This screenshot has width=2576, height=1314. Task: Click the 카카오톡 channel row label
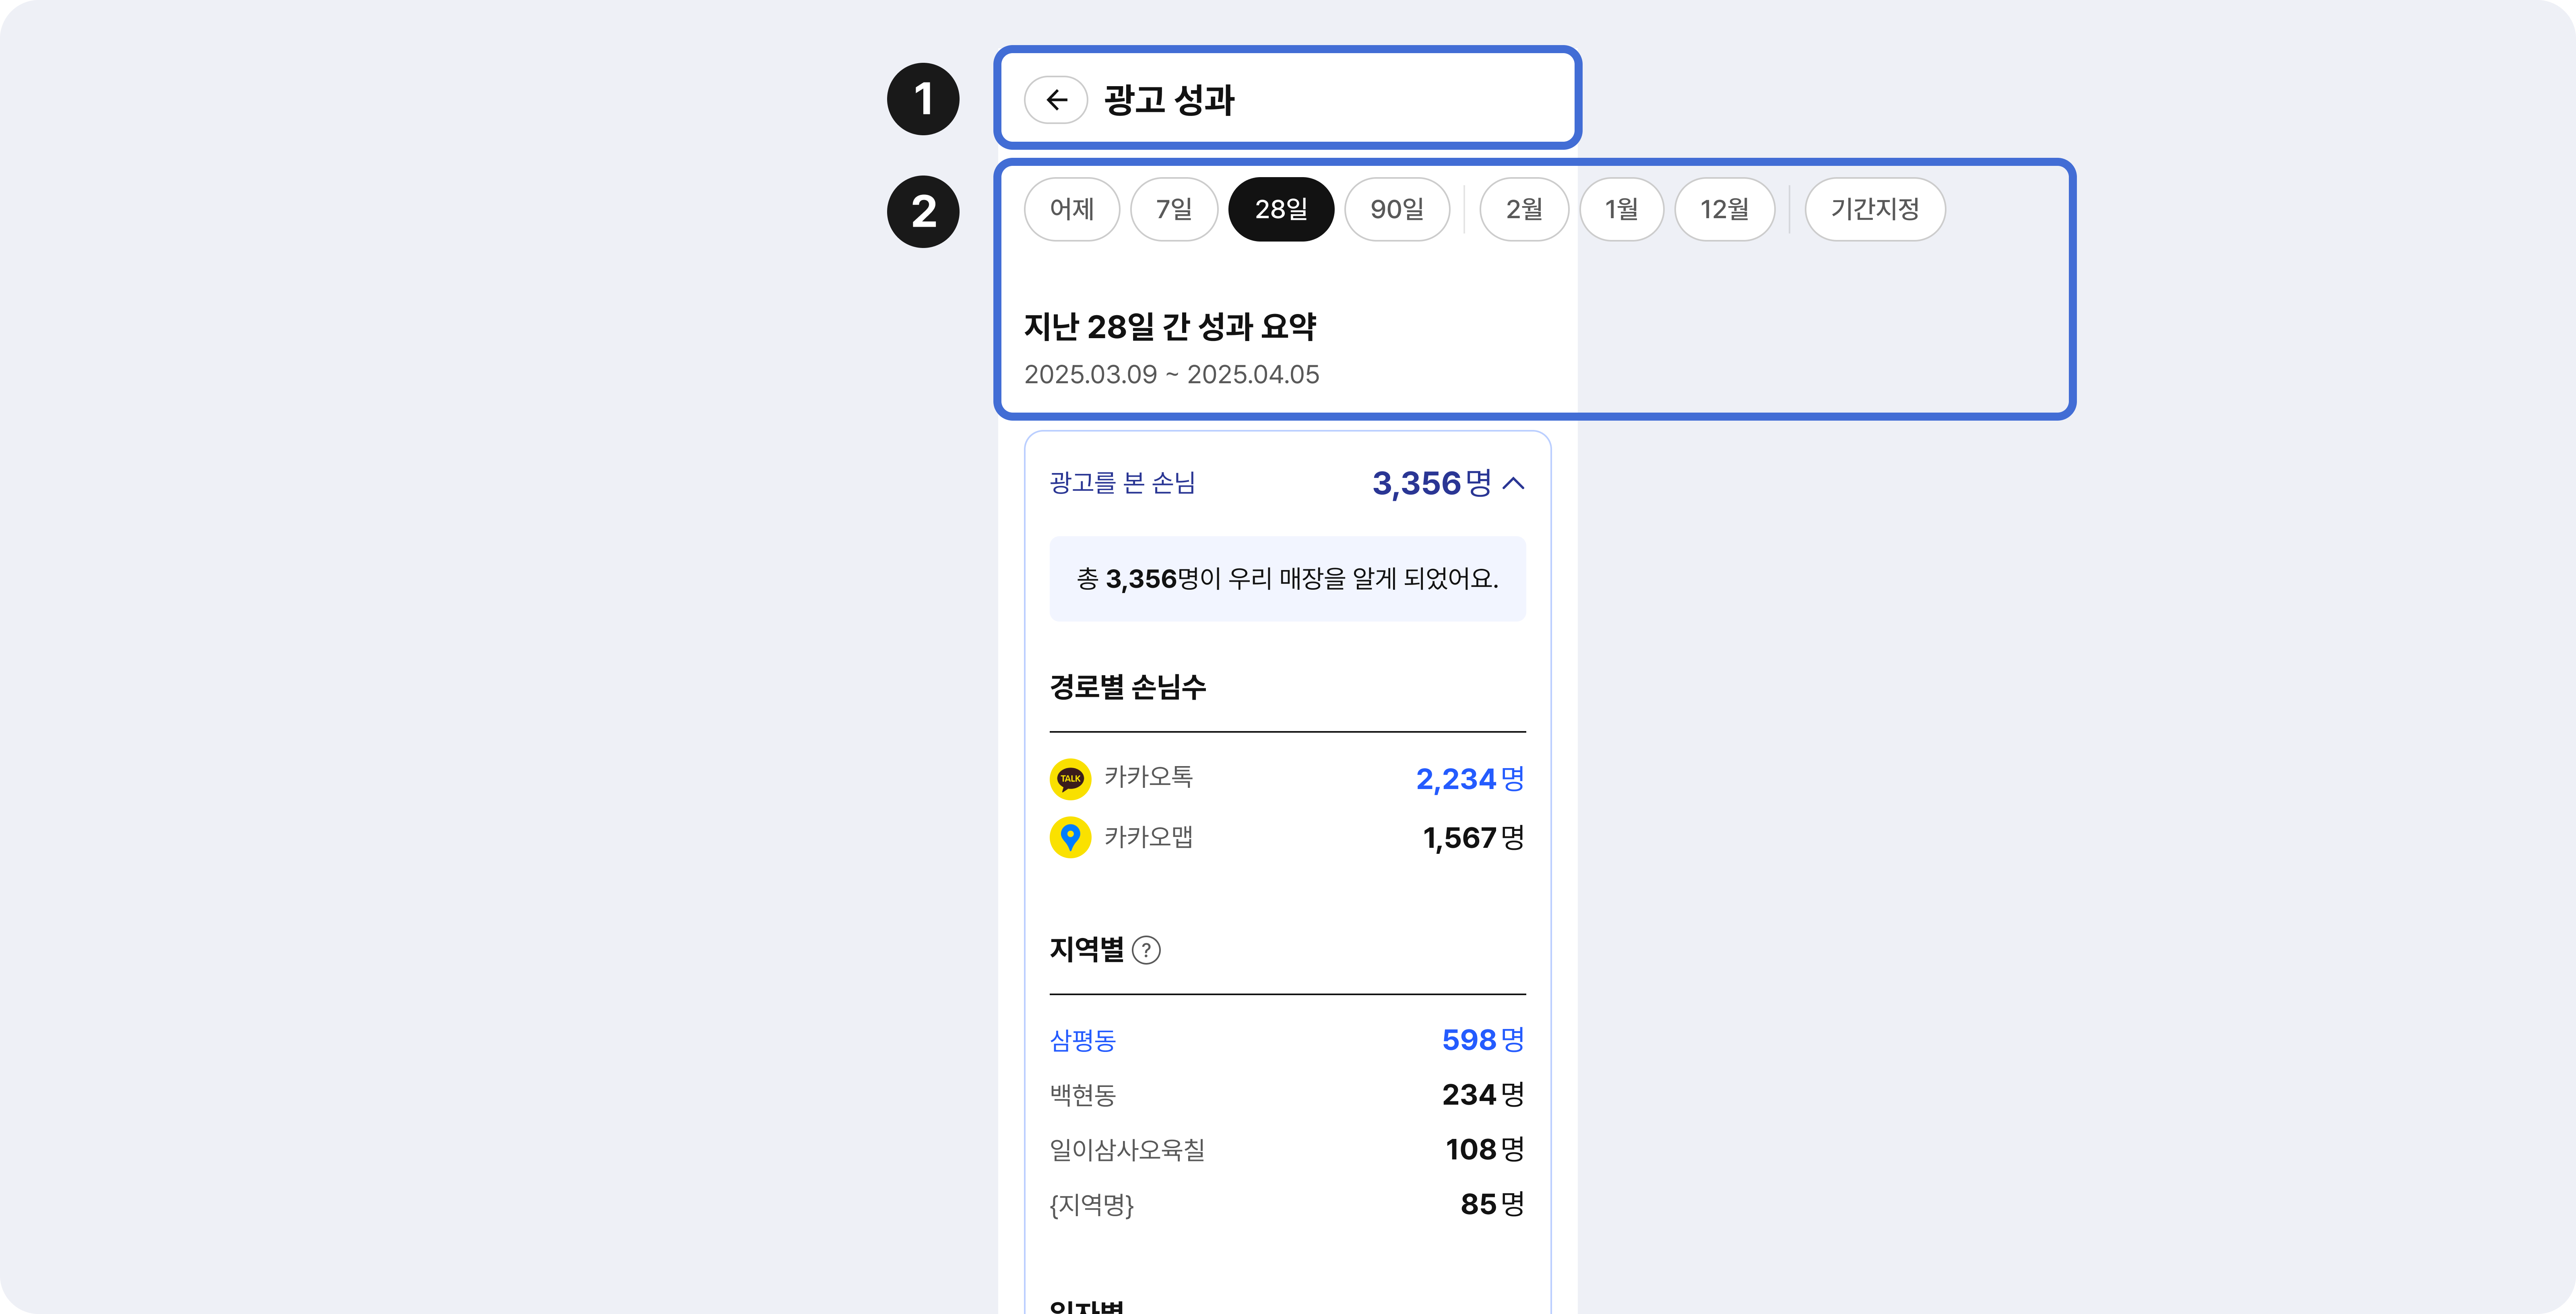click(x=1148, y=777)
